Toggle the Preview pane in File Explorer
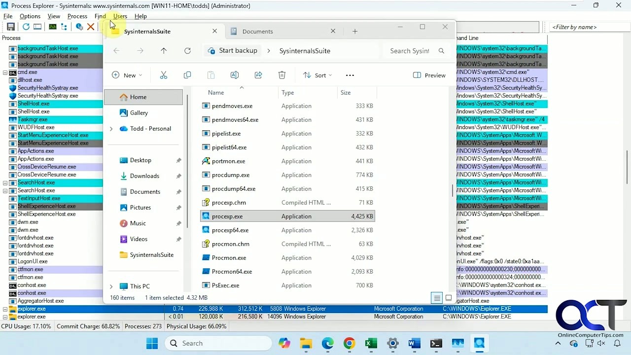Screen dimensions: 631x355 click(x=429, y=75)
